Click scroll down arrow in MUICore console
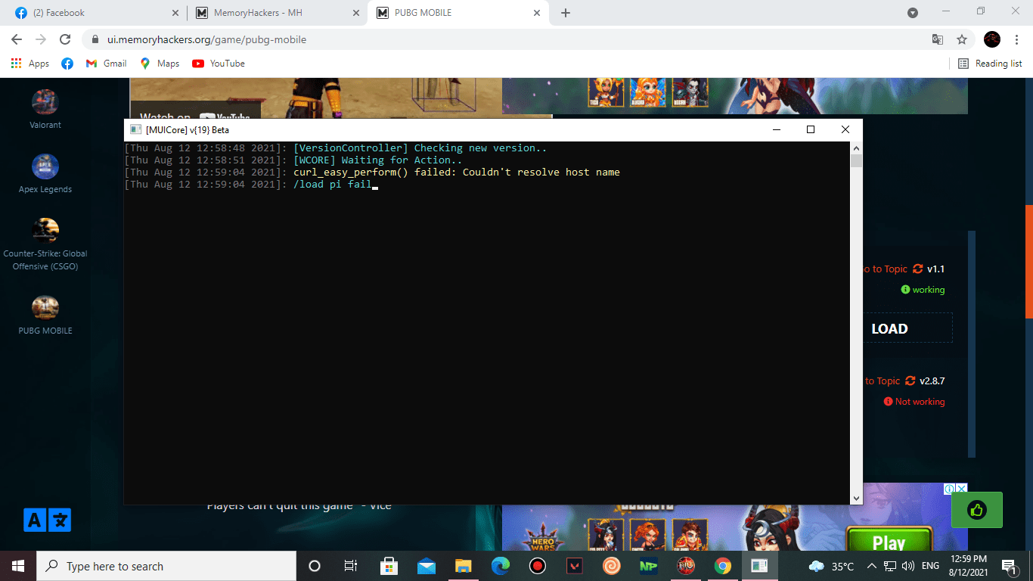The height and width of the screenshot is (581, 1033). coord(856,498)
